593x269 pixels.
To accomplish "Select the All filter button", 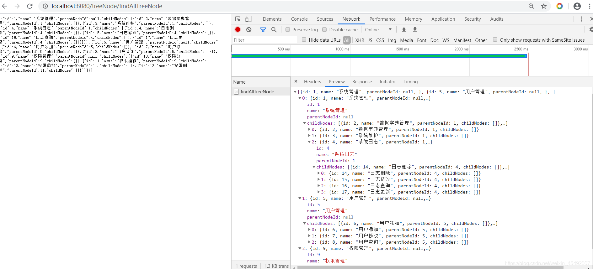I will (347, 40).
